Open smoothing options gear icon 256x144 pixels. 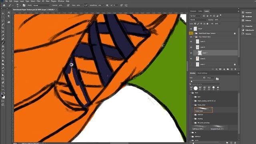[107, 5]
